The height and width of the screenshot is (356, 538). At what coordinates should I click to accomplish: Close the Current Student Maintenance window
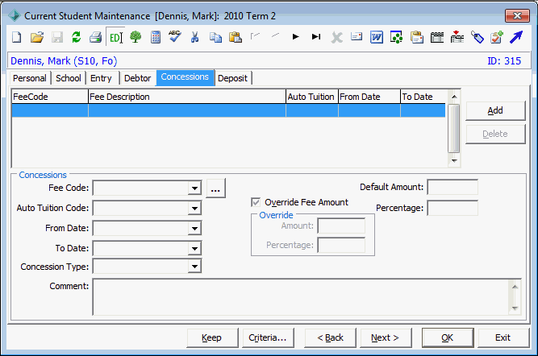[517, 16]
